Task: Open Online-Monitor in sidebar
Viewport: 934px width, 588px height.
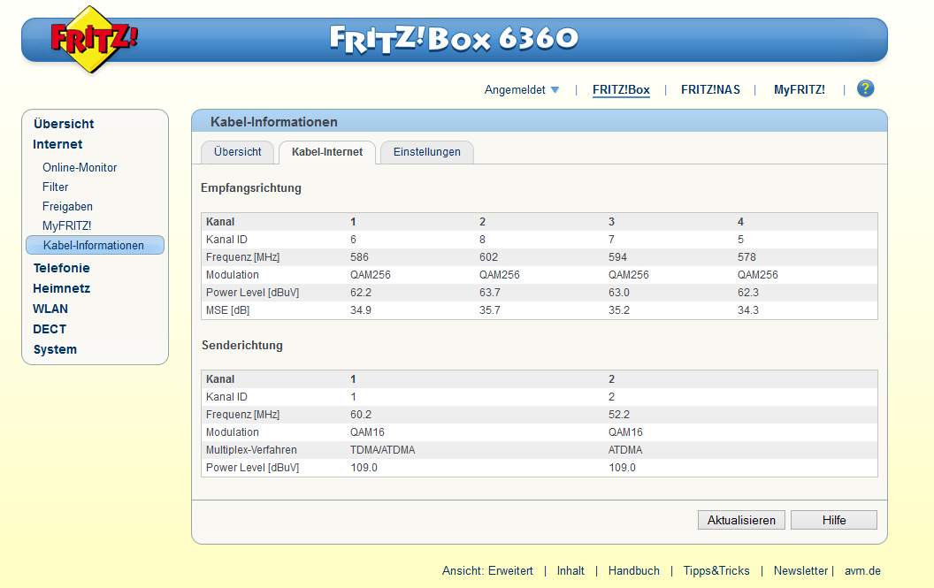Action: pos(80,167)
